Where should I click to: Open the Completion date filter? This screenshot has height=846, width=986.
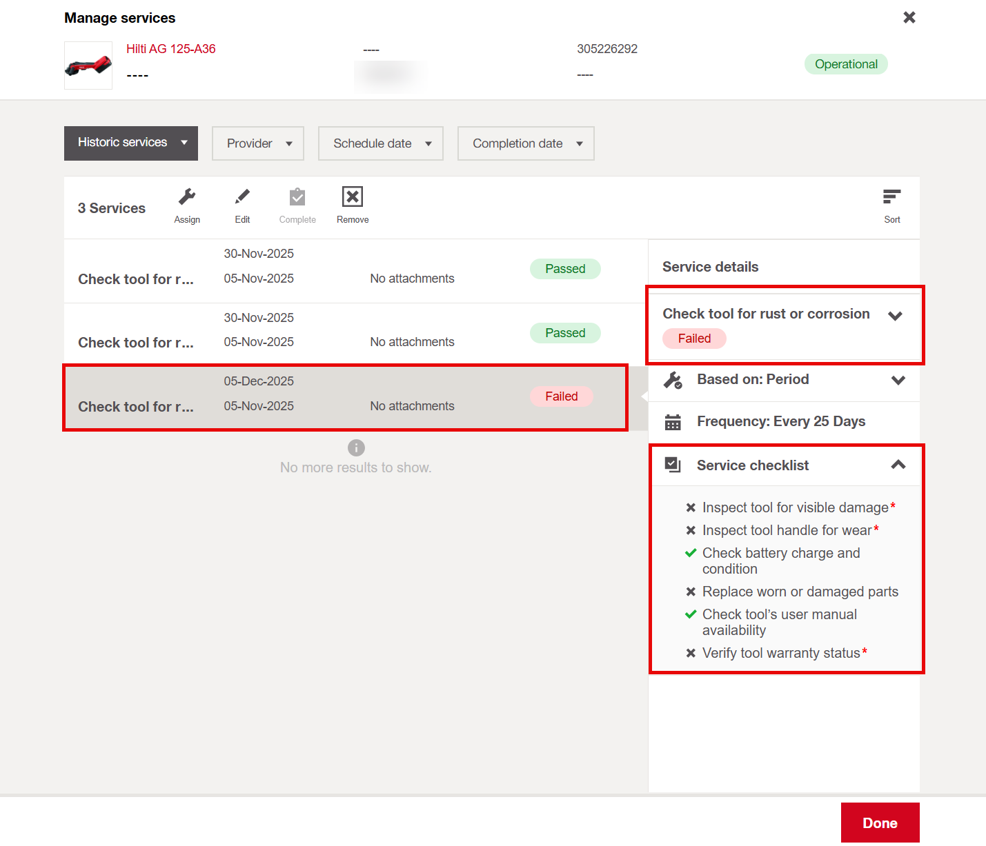[526, 143]
